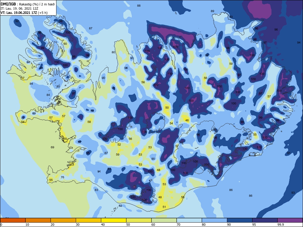This screenshot has height=227, width=303.
Task: Click the humidity value '51' on the south coast
Action: point(164,207)
